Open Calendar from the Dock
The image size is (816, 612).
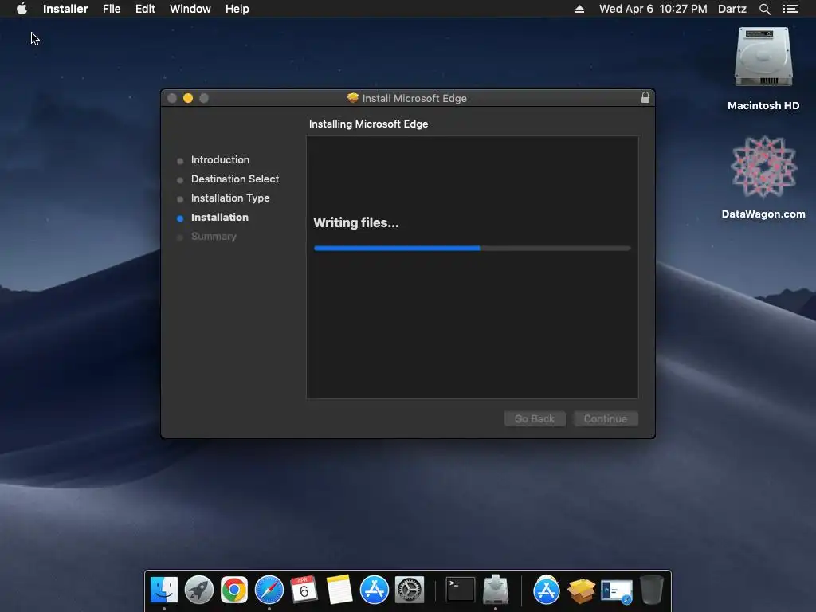[x=304, y=590]
